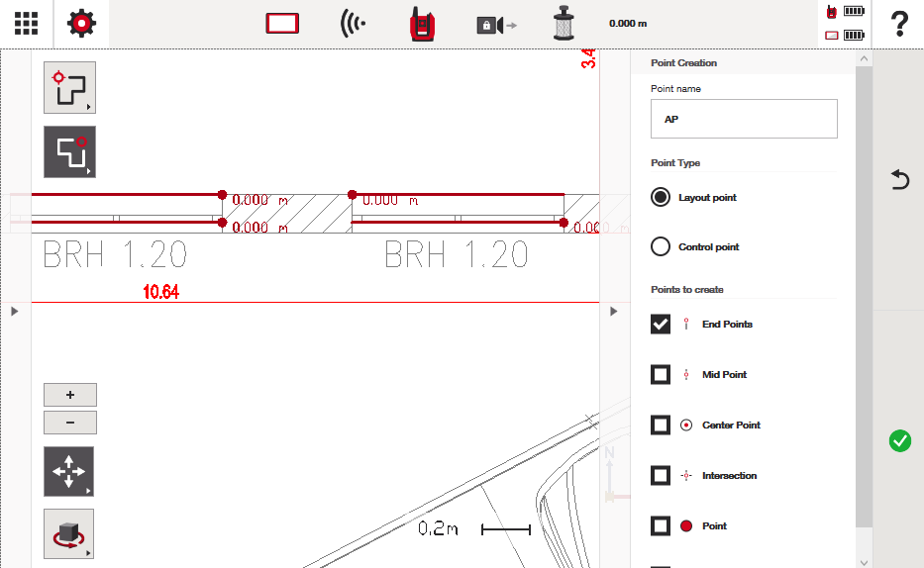Click the camera lock icon
Screen dimensions: 924x568
(495, 24)
